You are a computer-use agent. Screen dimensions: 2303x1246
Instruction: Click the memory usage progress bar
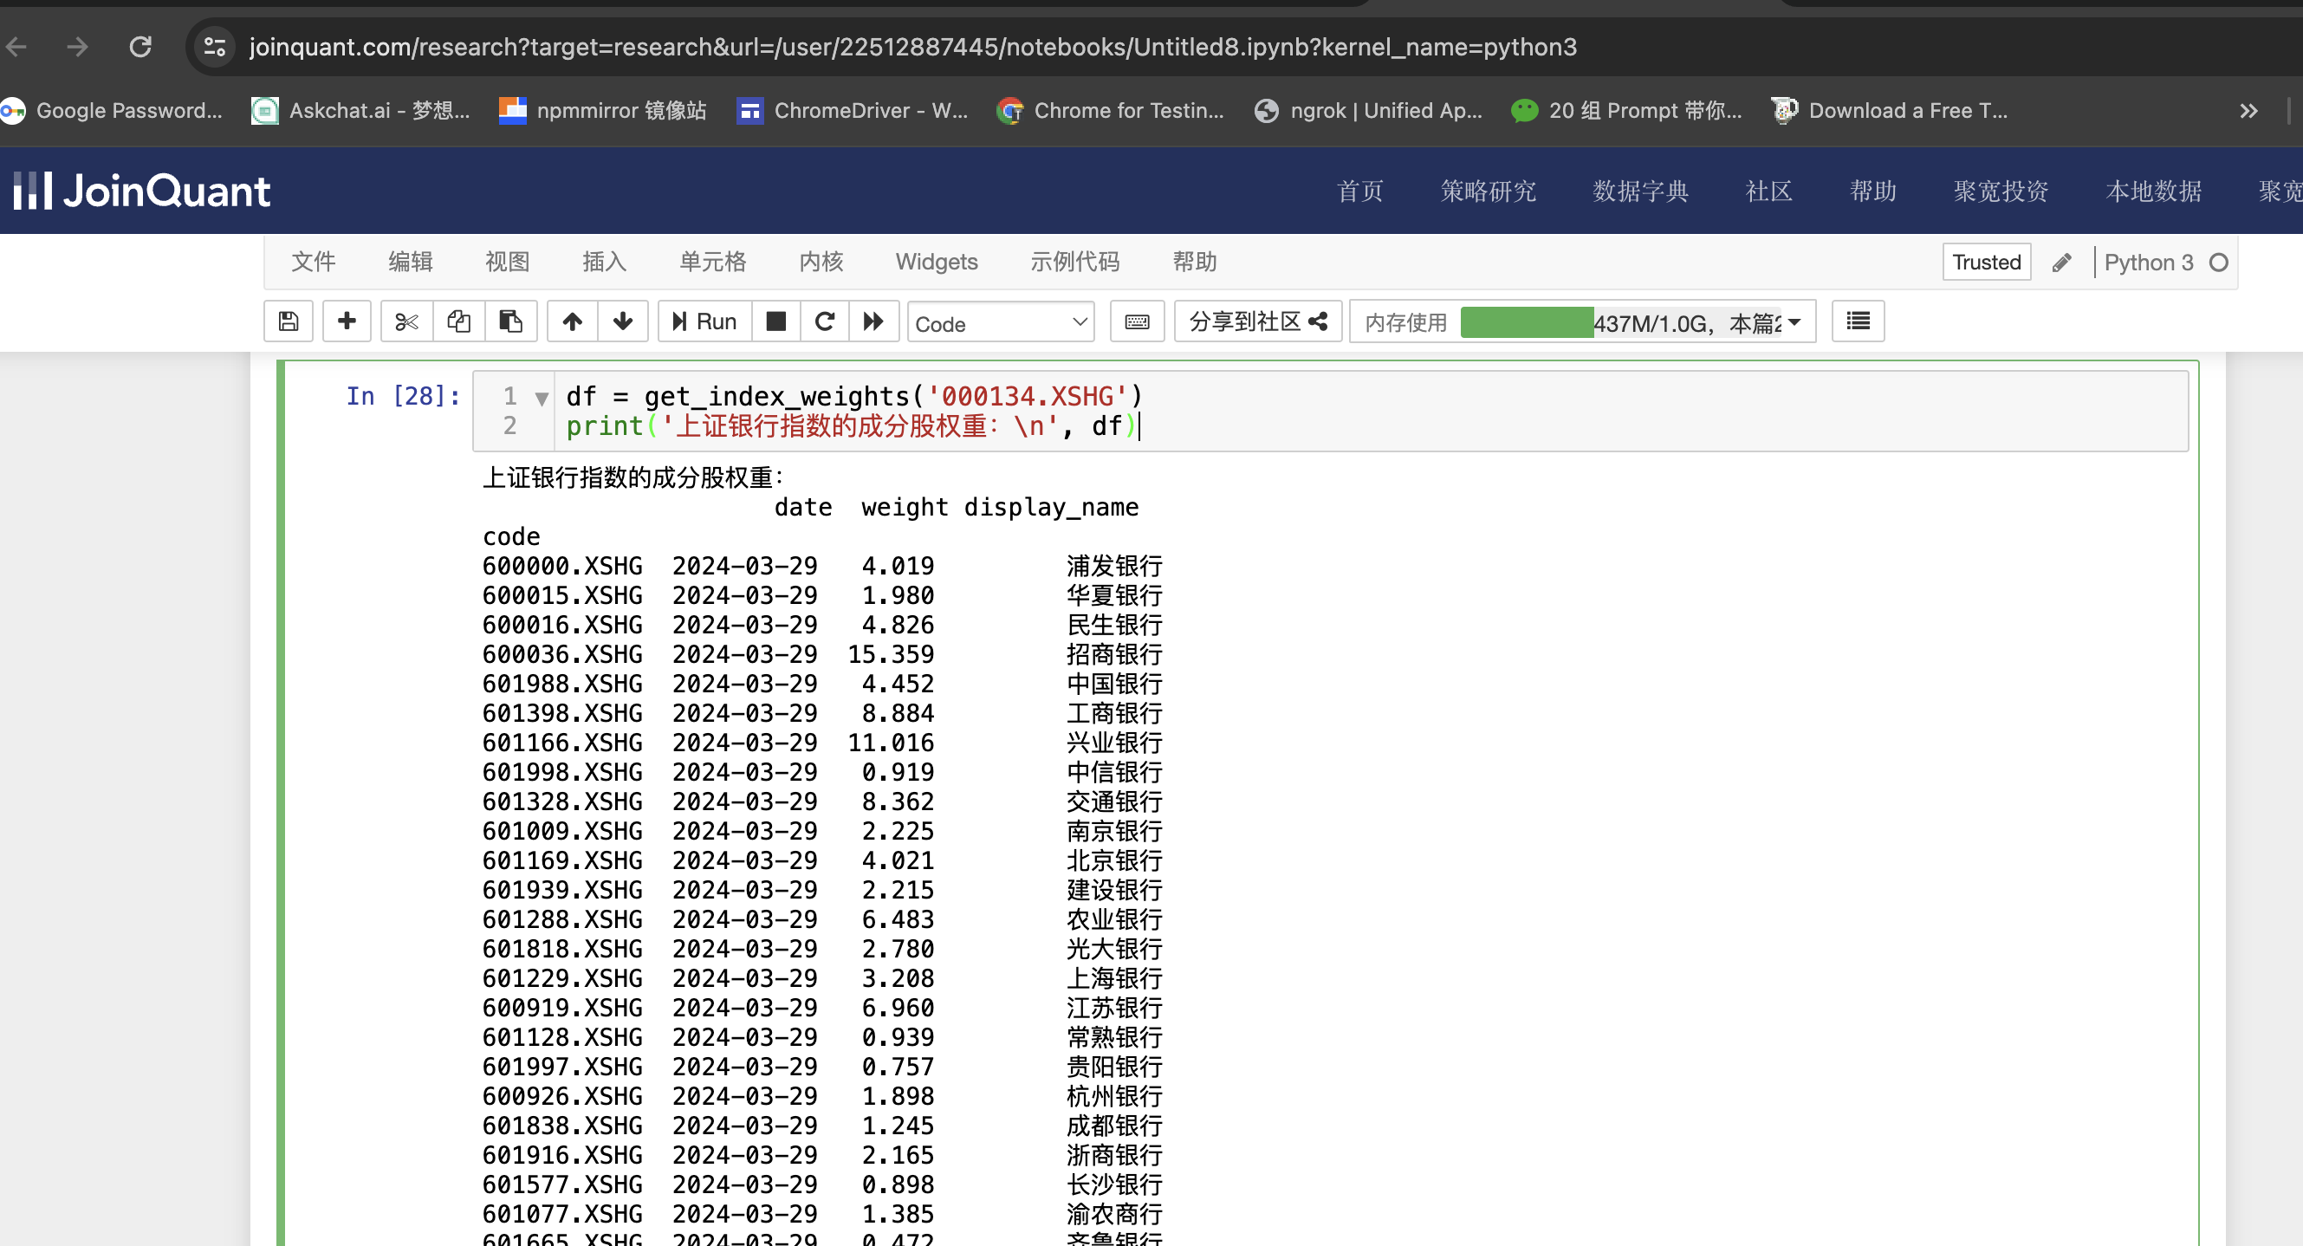tap(1528, 321)
